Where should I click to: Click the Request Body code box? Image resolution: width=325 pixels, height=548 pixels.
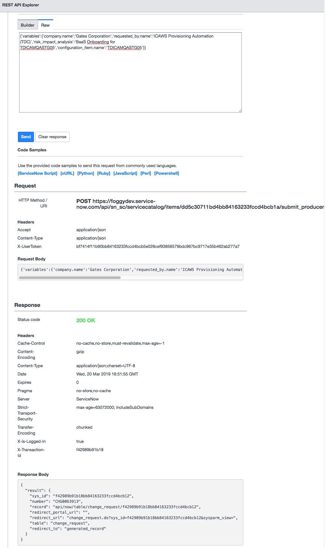(x=130, y=270)
